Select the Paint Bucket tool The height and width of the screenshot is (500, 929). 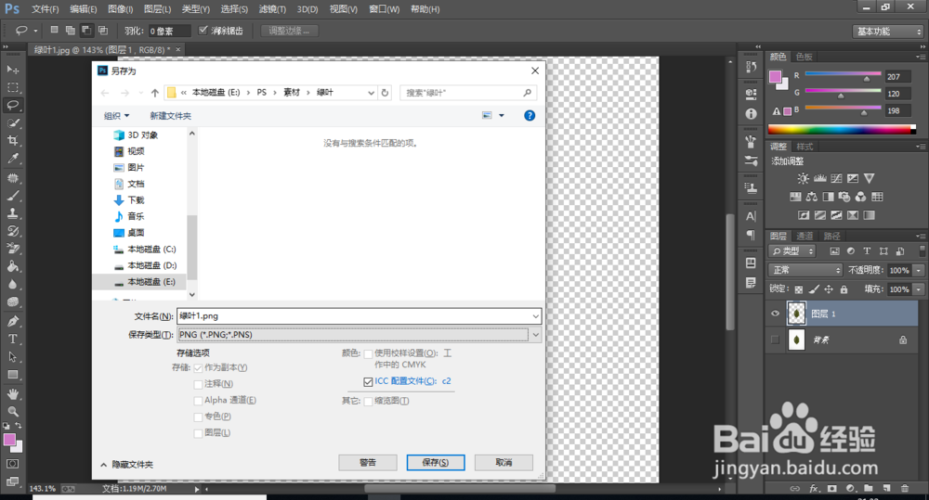click(12, 267)
